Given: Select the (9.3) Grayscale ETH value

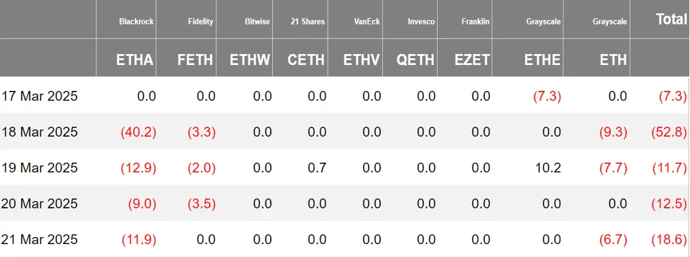Looking at the screenshot, I should 612,132.
